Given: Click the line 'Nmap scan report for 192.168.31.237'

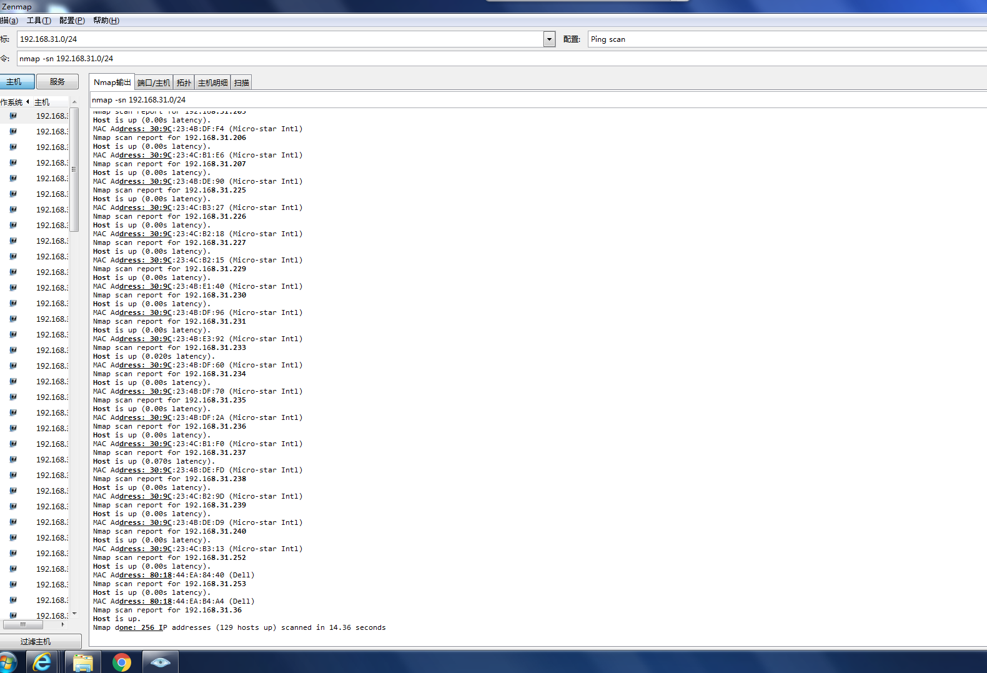Looking at the screenshot, I should 169,452.
